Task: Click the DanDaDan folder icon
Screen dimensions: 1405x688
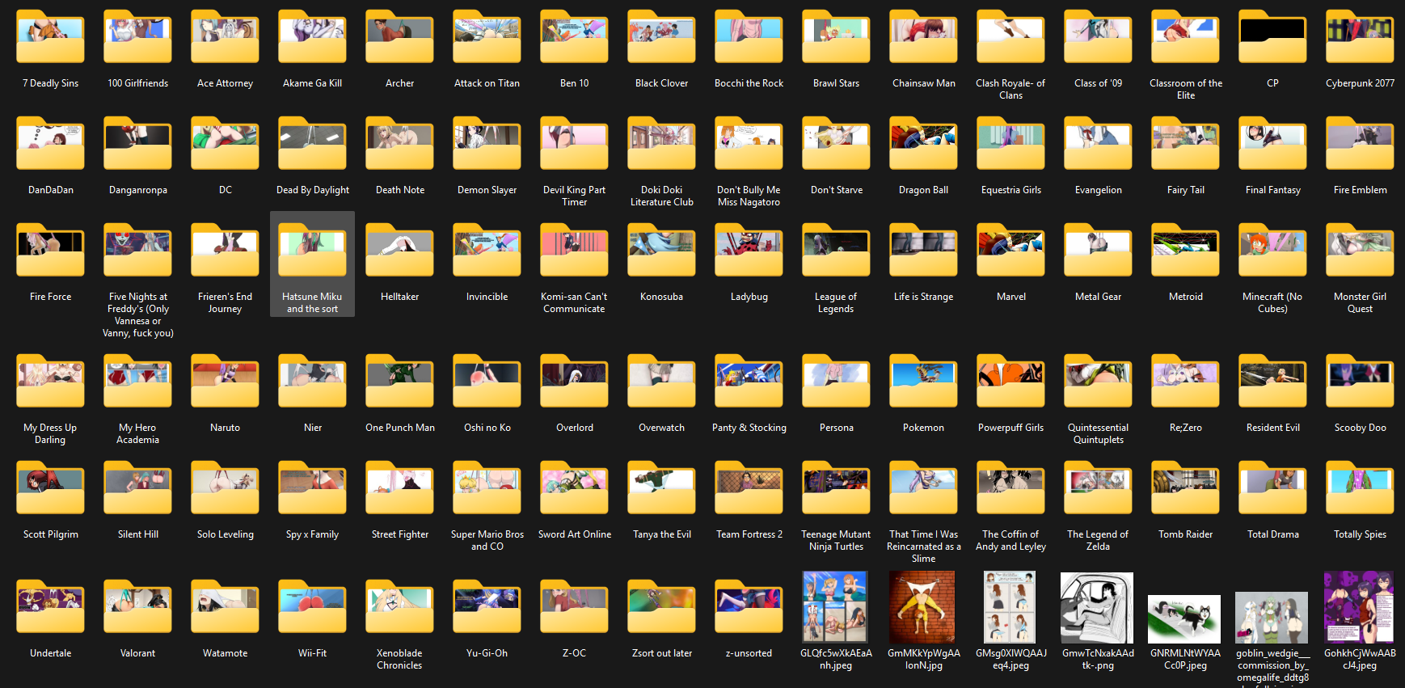Action: click(50, 144)
